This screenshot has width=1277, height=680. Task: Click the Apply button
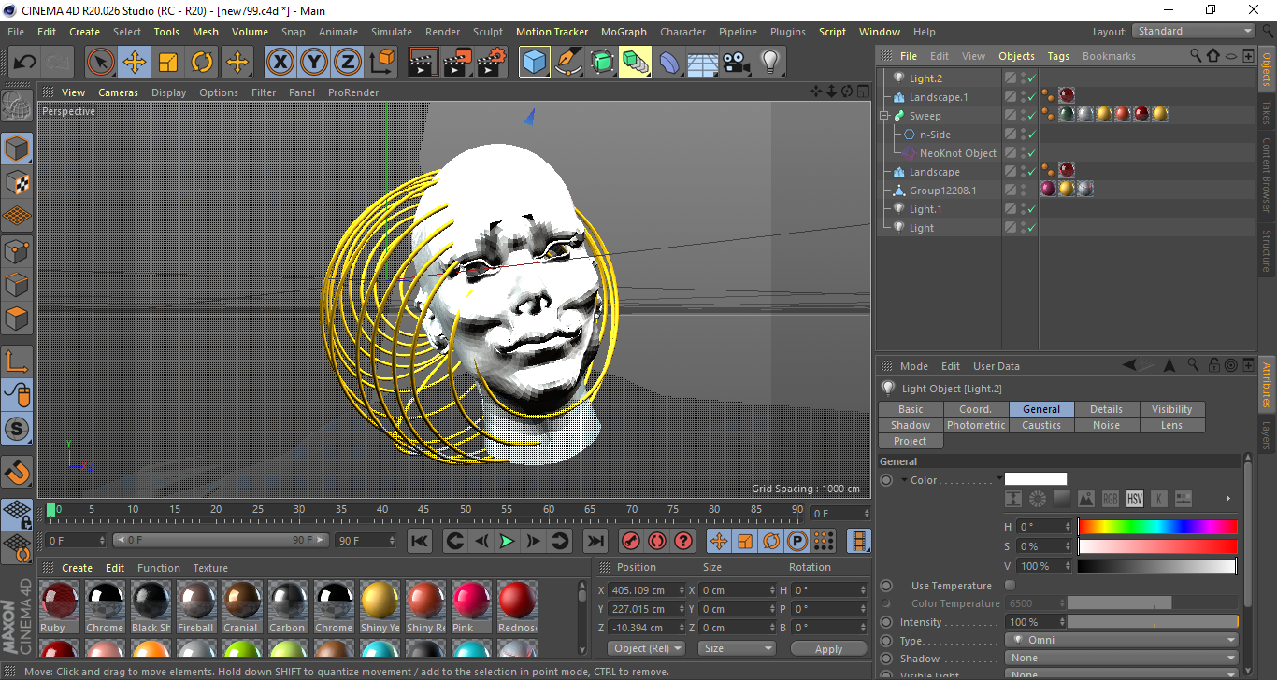(828, 648)
